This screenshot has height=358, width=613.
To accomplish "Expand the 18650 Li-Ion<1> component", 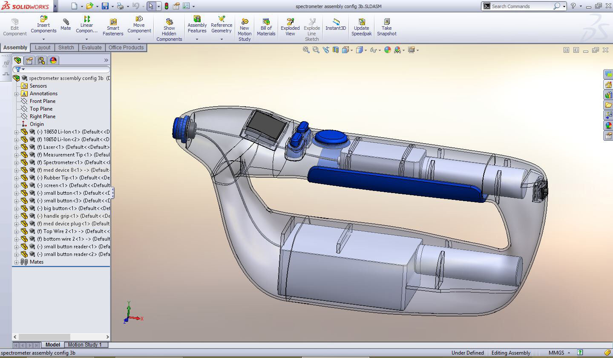I will tap(16, 132).
